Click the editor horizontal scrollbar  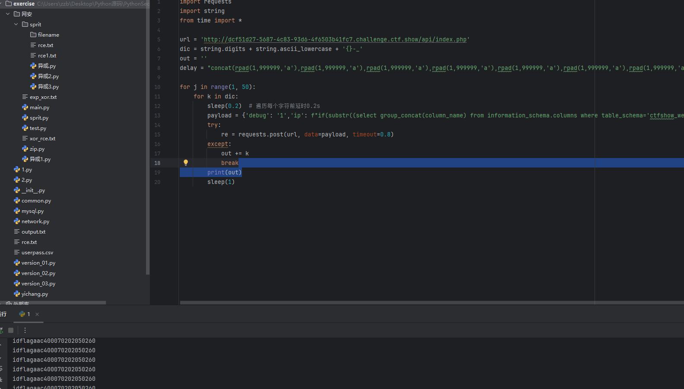(432, 303)
